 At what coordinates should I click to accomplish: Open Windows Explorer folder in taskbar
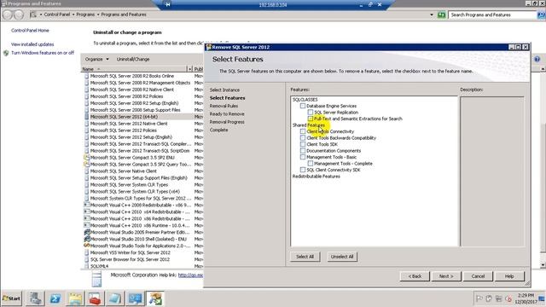[x=75, y=298]
